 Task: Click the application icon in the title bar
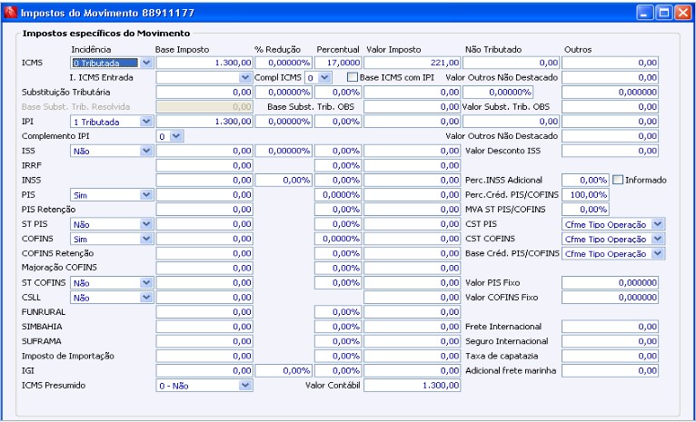click(10, 13)
